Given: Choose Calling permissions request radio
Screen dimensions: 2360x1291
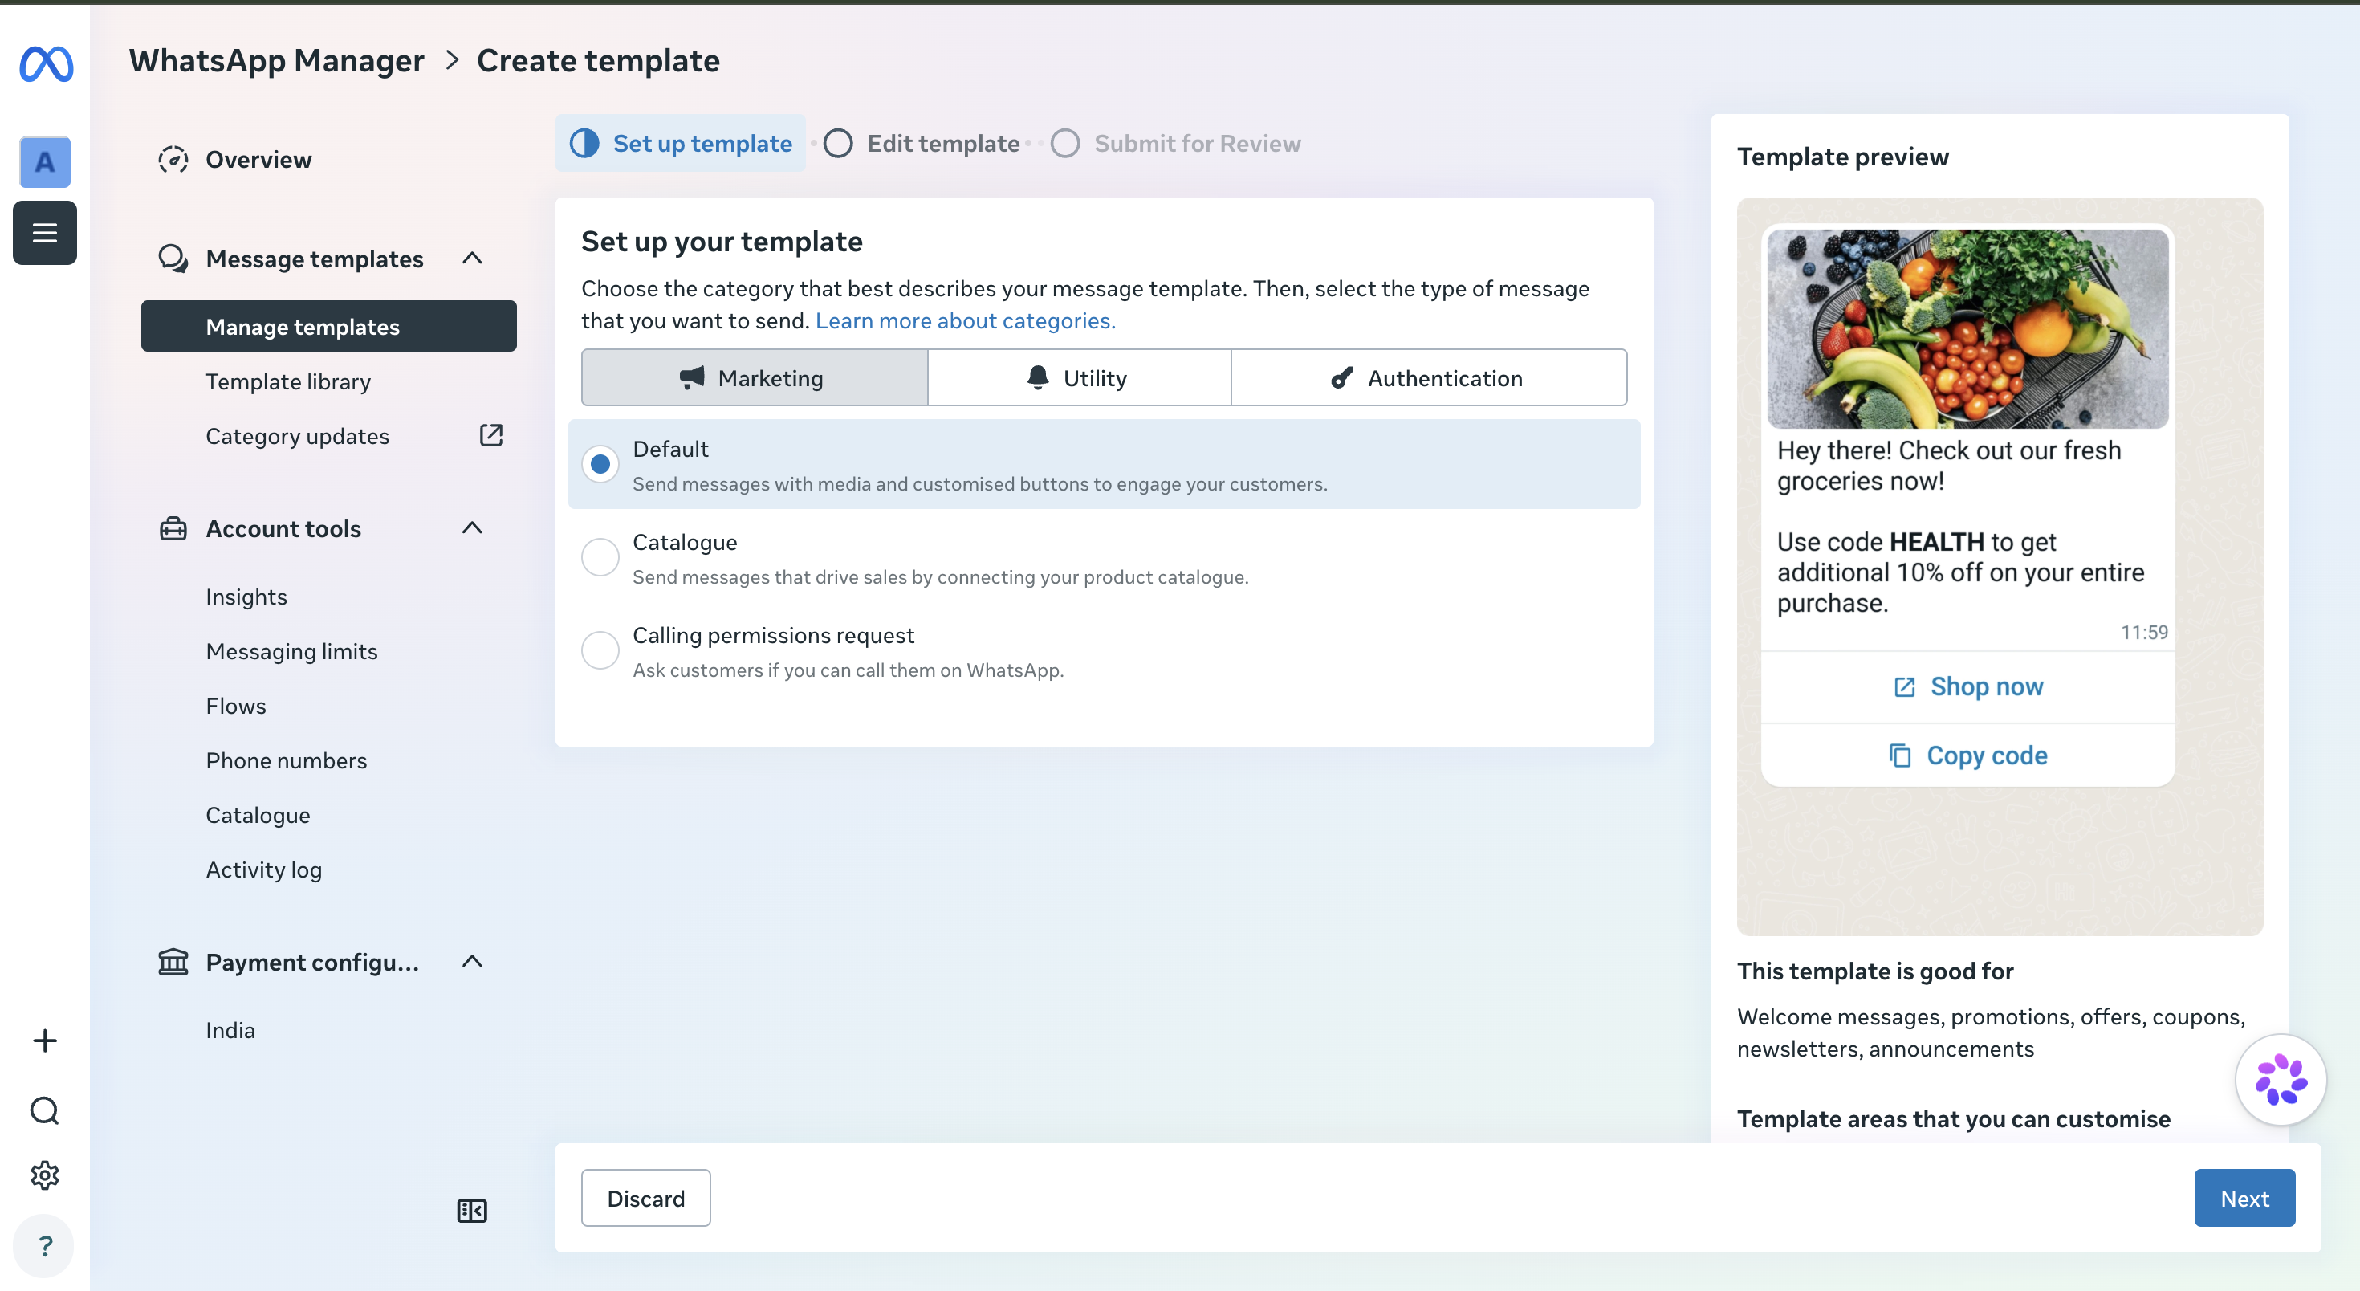Looking at the screenshot, I should (600, 650).
